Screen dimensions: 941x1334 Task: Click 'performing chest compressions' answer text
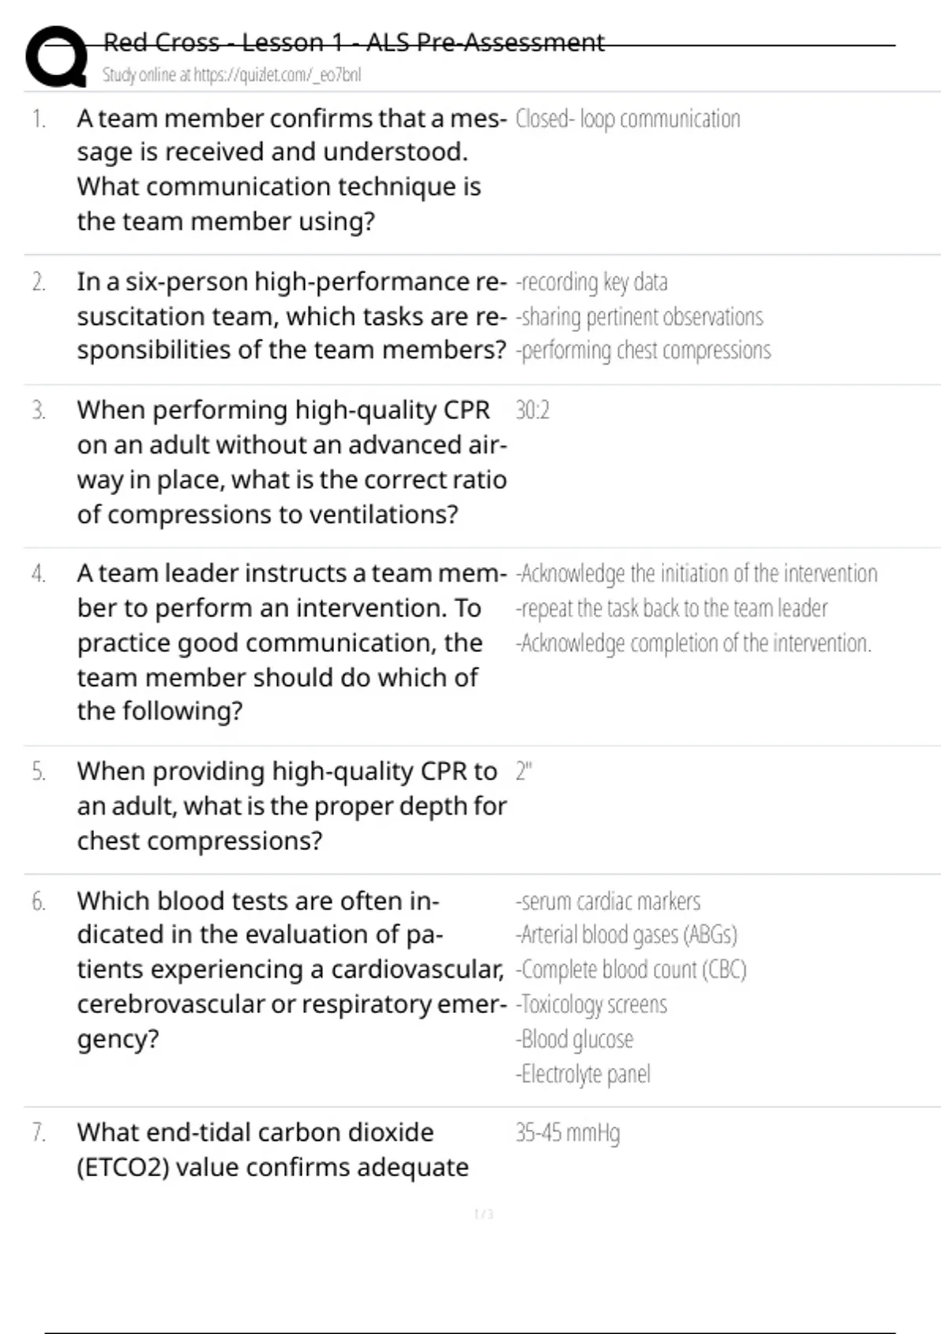coord(643,350)
